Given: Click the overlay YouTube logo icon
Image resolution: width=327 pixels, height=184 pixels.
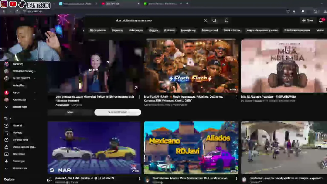Looking at the screenshot, I should [x=13, y=4].
